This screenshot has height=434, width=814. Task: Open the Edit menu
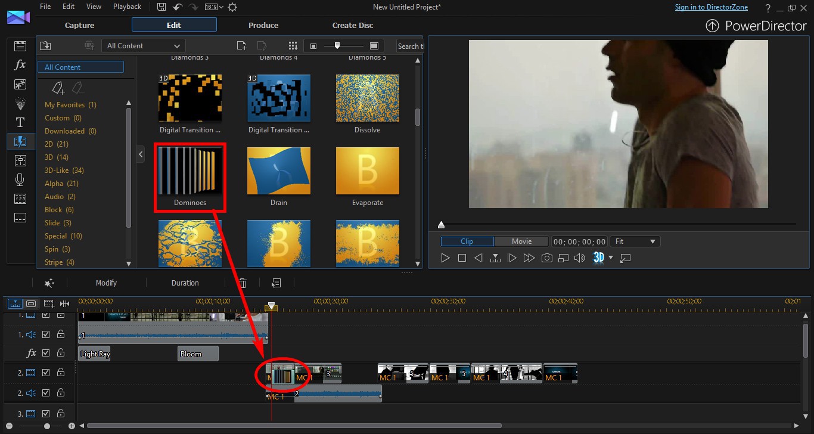click(x=69, y=7)
